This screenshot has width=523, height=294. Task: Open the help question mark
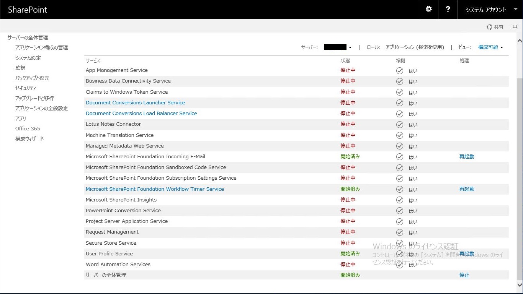448,9
